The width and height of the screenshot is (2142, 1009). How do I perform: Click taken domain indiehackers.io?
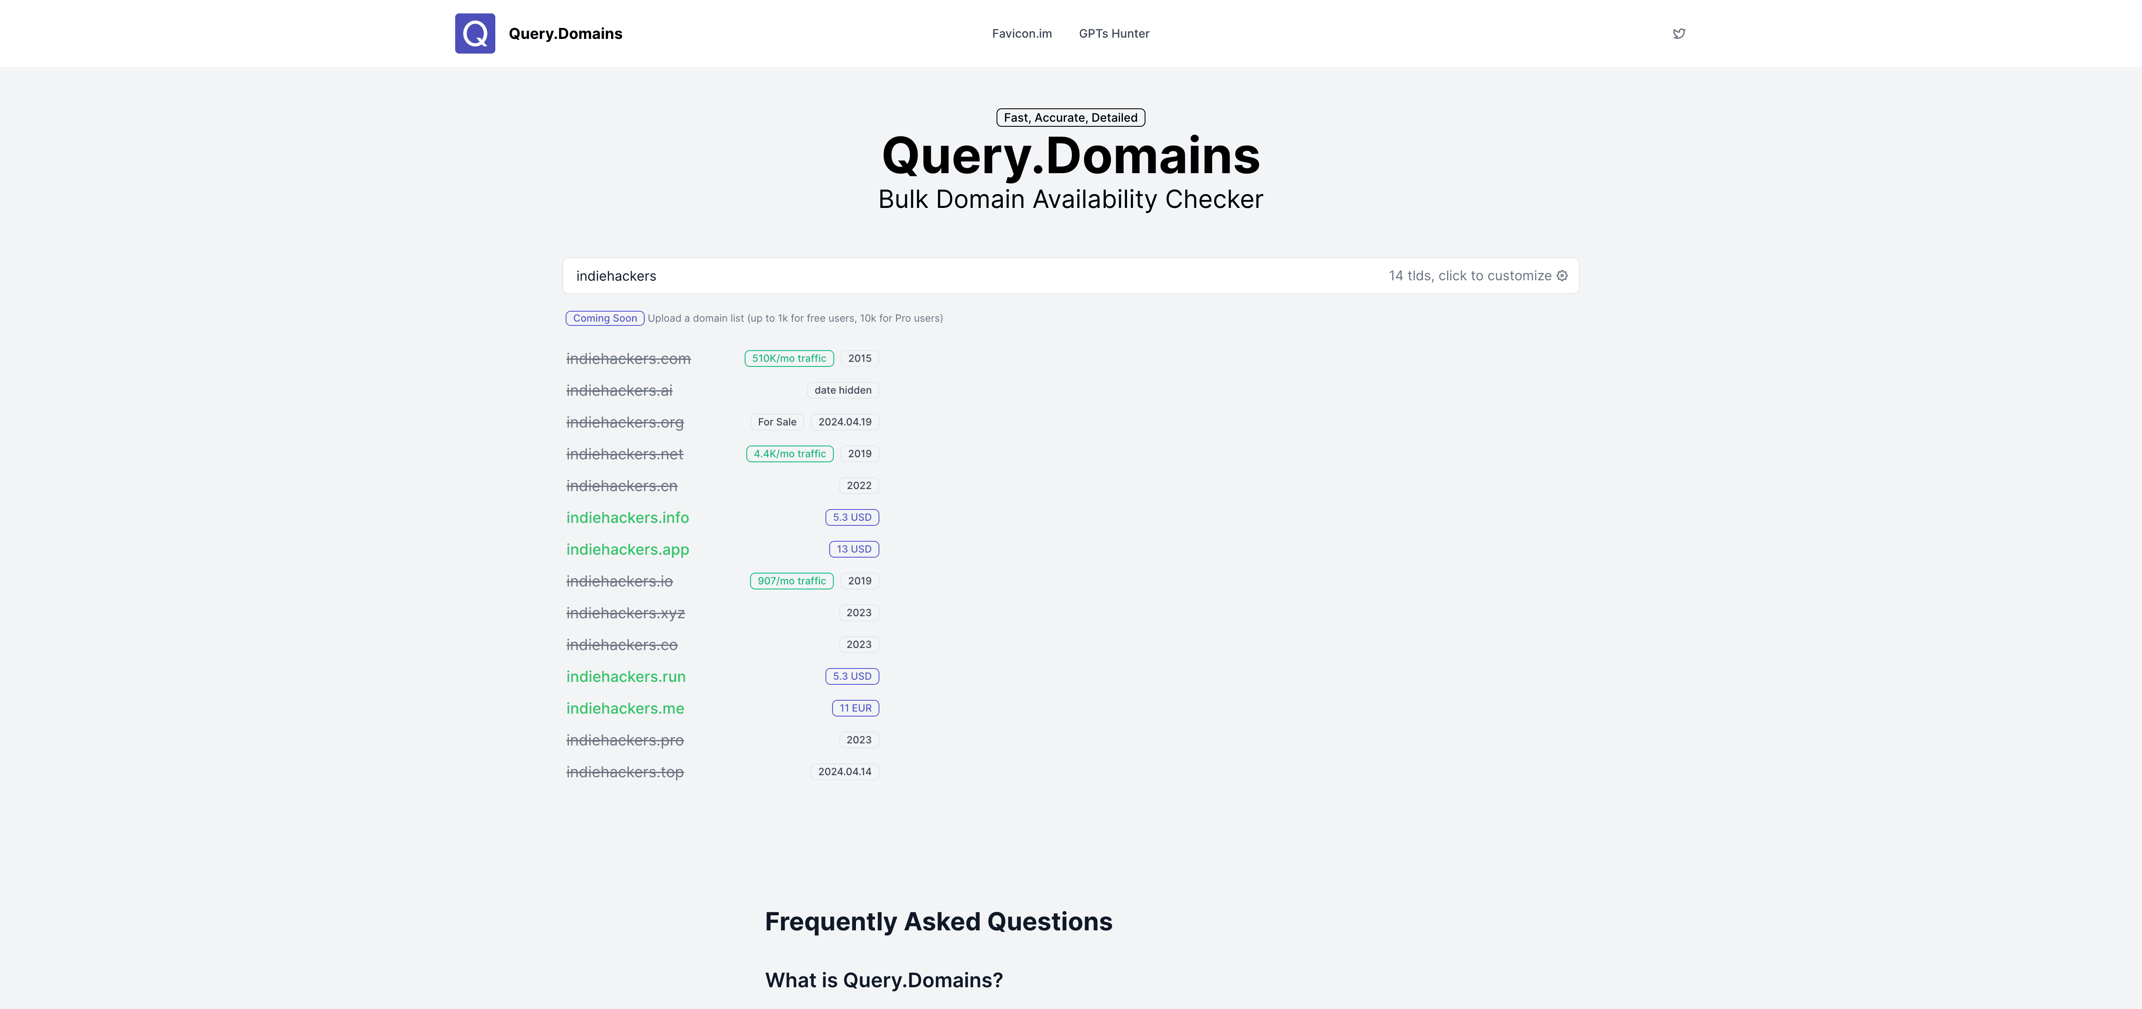619,581
